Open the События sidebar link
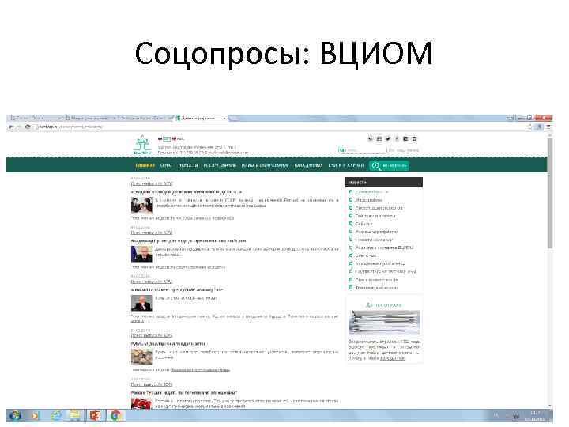569x427 pixels. [x=364, y=224]
